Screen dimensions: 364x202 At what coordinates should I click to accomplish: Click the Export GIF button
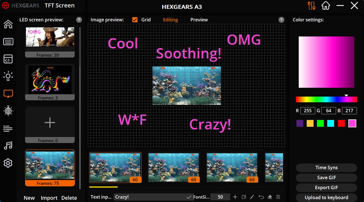(326, 187)
